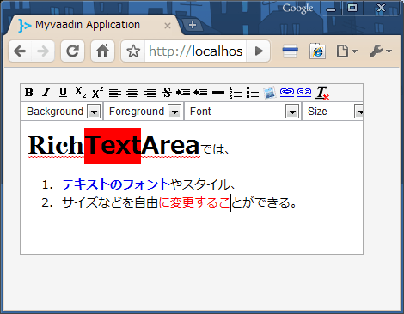Click the heading word Area
404x314 pixels.
[170, 145]
